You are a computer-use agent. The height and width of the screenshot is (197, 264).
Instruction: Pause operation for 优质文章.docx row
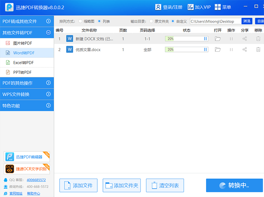coord(231,50)
